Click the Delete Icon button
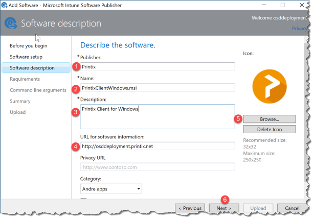 tap(269, 129)
